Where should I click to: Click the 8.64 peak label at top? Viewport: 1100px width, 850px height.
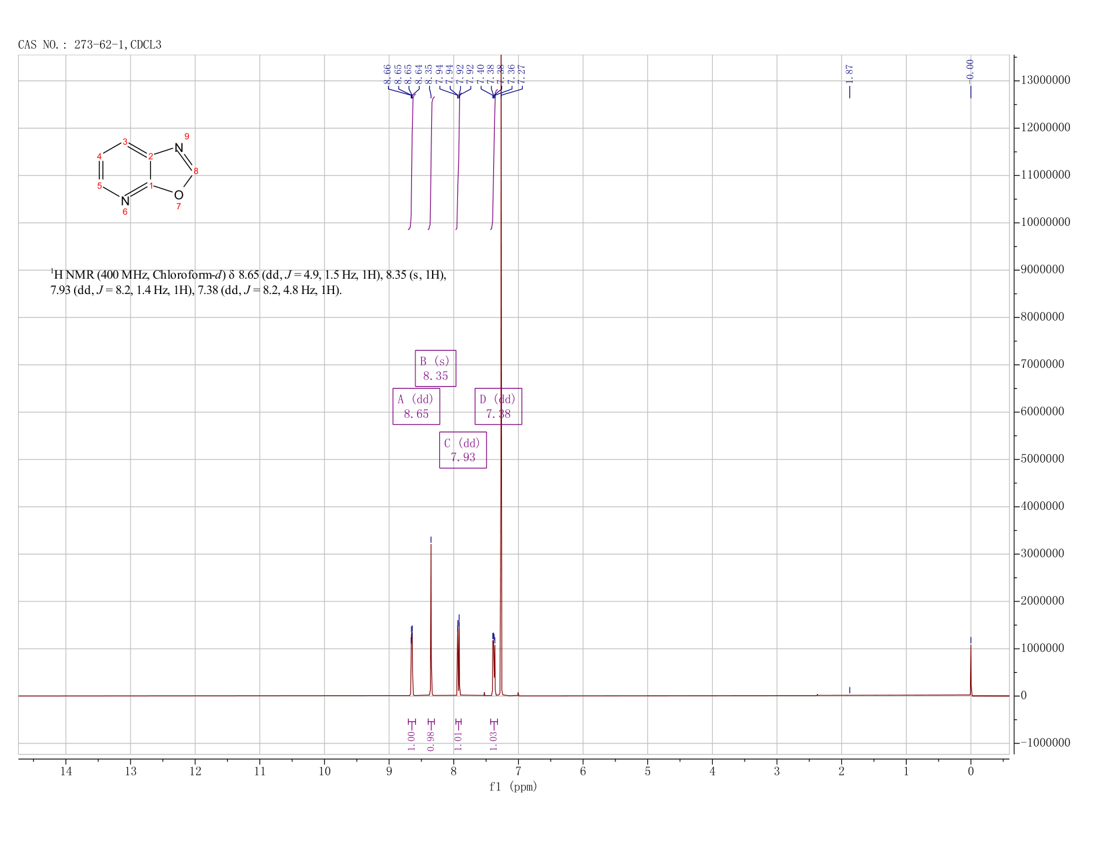pyautogui.click(x=419, y=74)
